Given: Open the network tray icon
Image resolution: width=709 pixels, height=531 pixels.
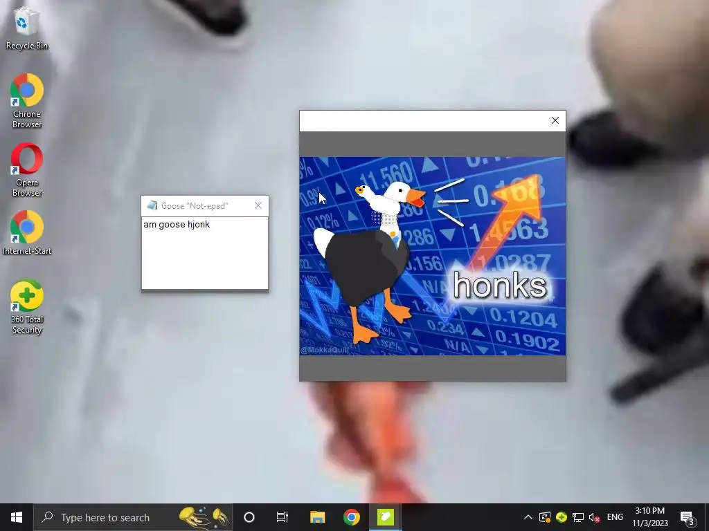Looking at the screenshot, I should coord(578,517).
